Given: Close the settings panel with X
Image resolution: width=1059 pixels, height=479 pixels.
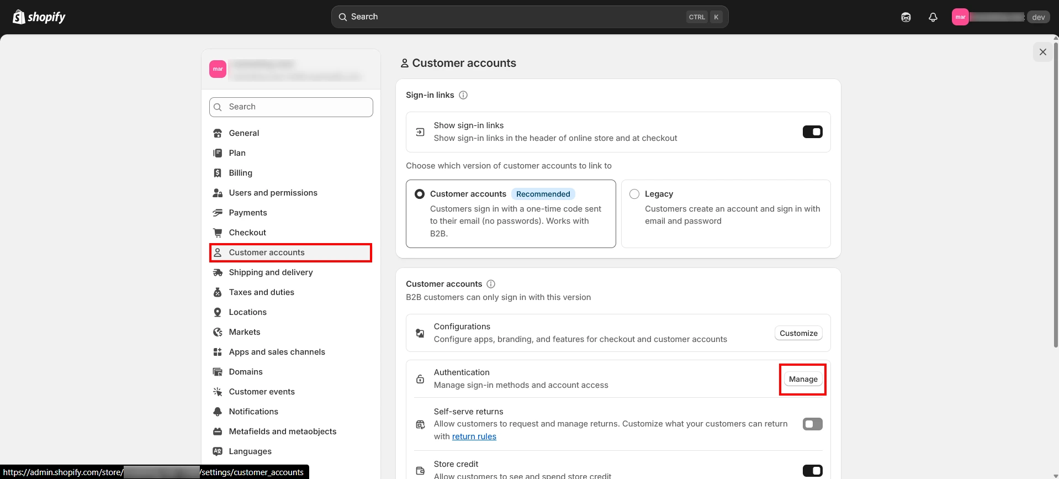Looking at the screenshot, I should (x=1042, y=52).
